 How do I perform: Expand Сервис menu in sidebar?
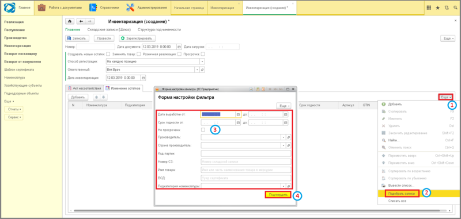coord(13,117)
